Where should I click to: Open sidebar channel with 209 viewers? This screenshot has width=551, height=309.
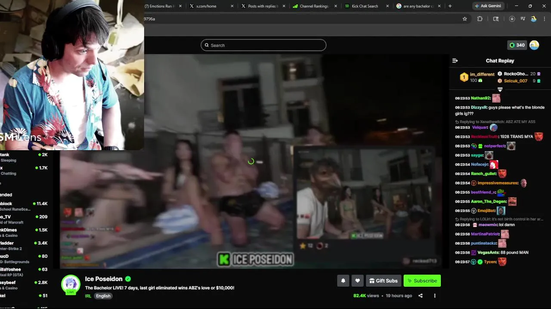(x=24, y=219)
